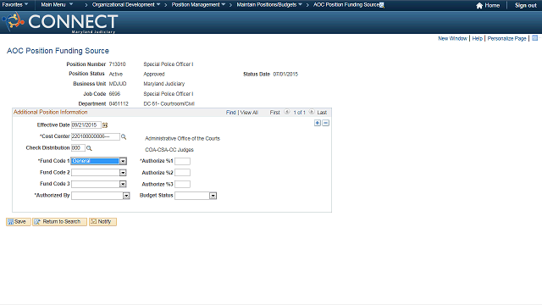Expand the Fund Code 1 dropdown

pos(123,161)
